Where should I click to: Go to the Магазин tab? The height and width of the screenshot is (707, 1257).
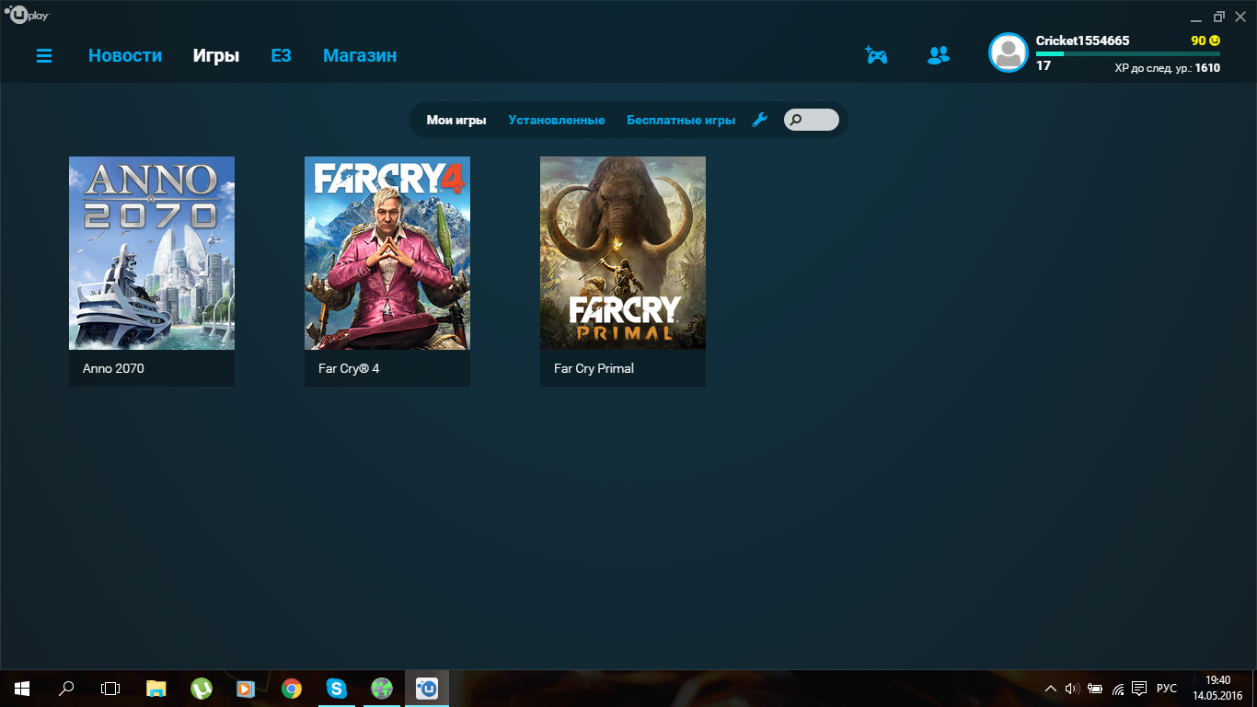(360, 55)
